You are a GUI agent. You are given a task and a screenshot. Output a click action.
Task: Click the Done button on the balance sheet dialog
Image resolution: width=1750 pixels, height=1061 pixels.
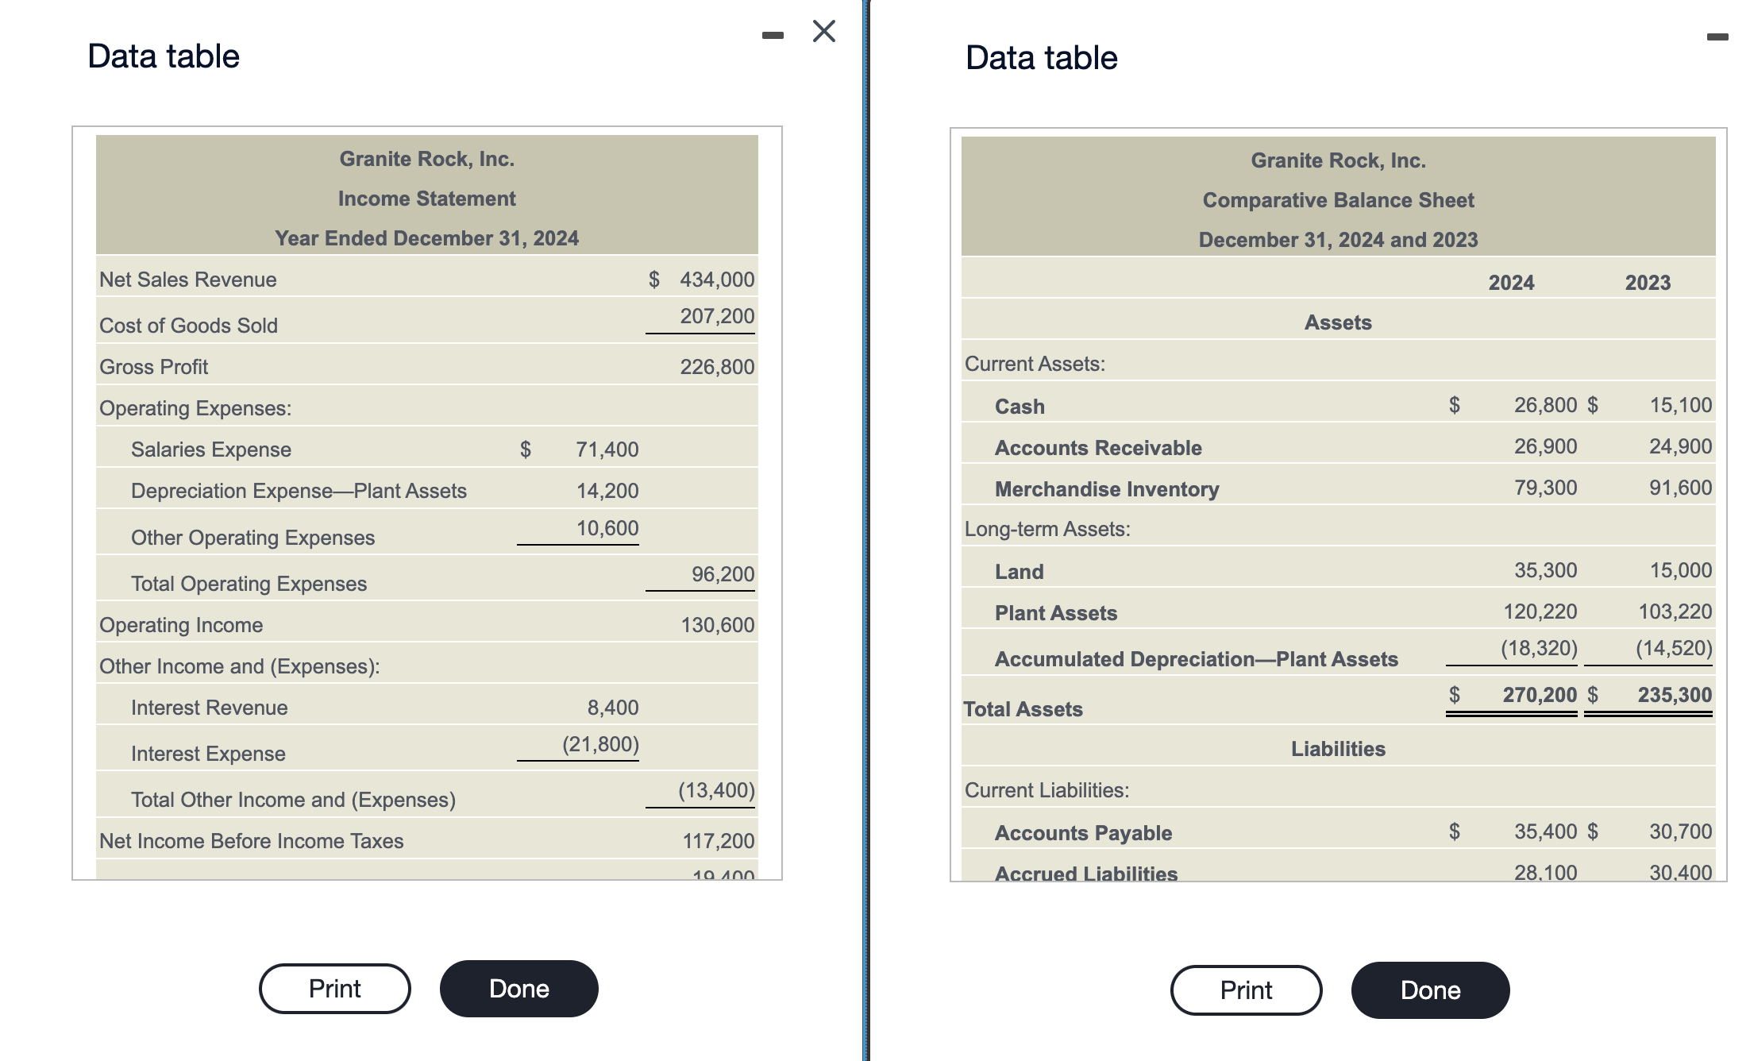(1430, 990)
